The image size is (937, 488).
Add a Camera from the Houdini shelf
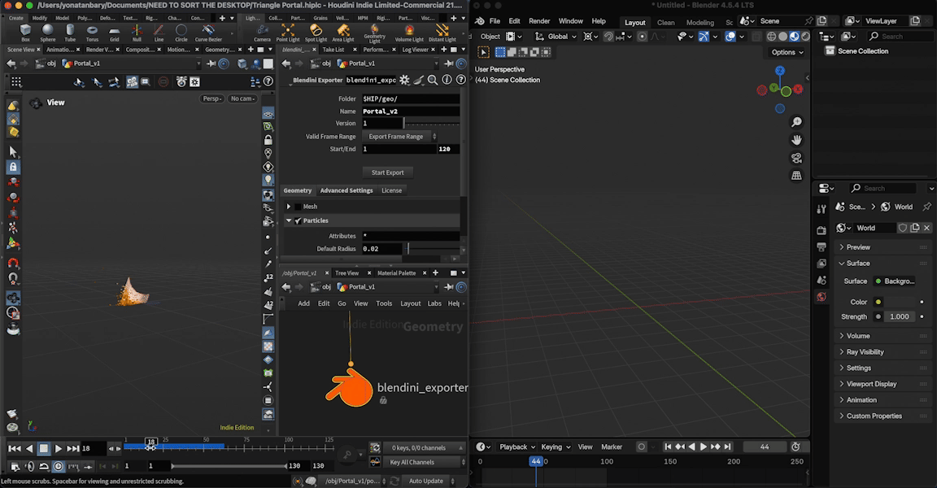coord(262,33)
